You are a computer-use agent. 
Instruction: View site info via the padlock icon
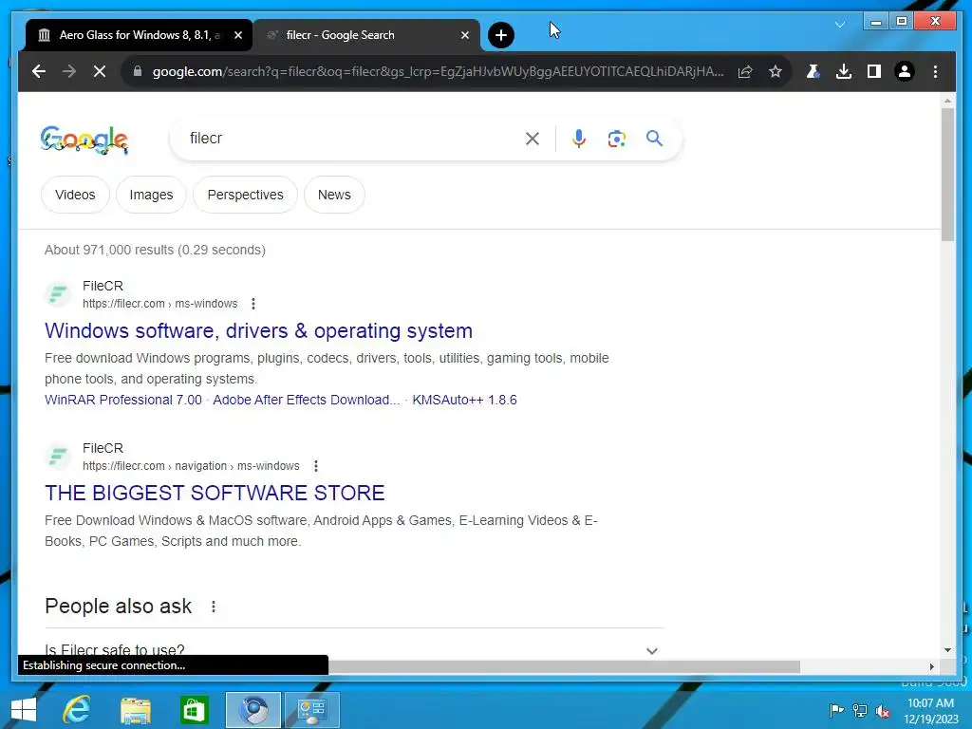click(x=138, y=71)
